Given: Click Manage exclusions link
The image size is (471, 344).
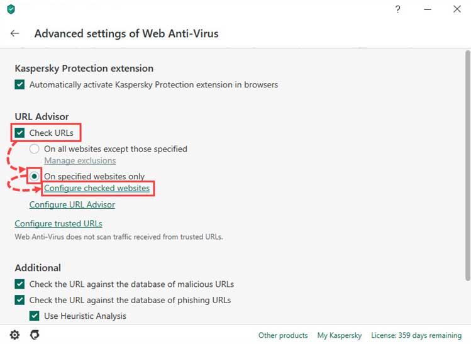Looking at the screenshot, I should pyautogui.click(x=80, y=161).
